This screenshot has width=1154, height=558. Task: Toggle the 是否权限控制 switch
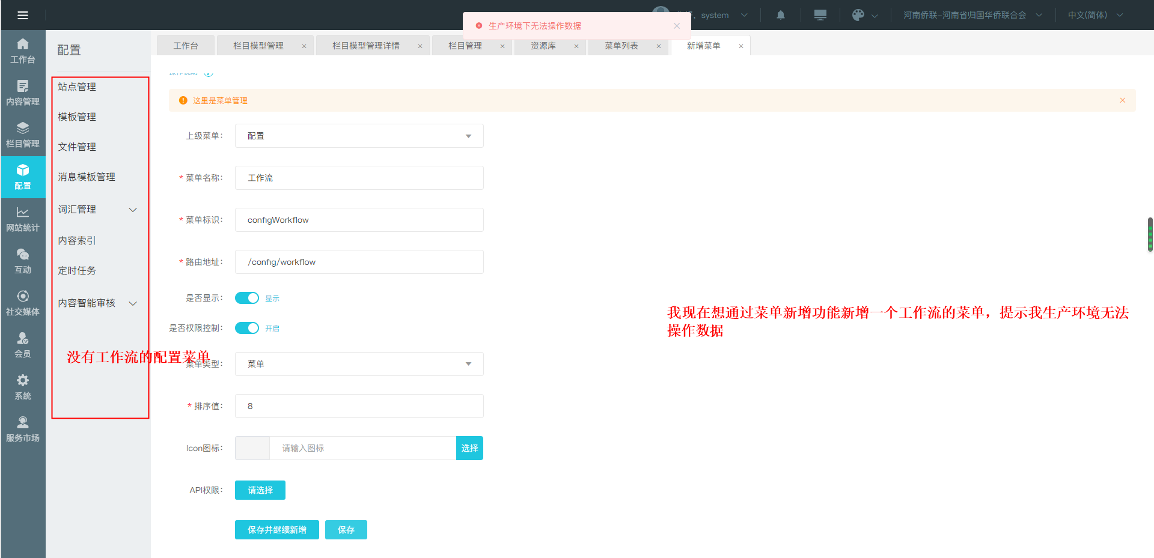[x=246, y=328]
